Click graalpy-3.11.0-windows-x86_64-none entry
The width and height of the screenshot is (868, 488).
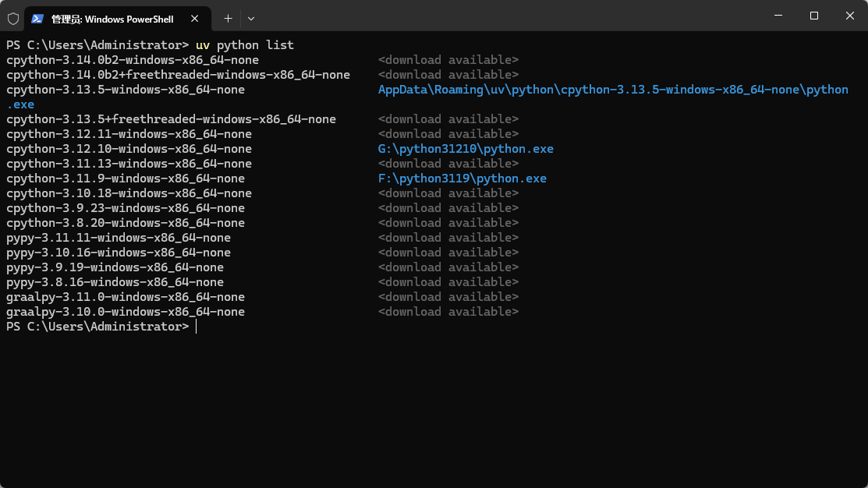tap(125, 297)
